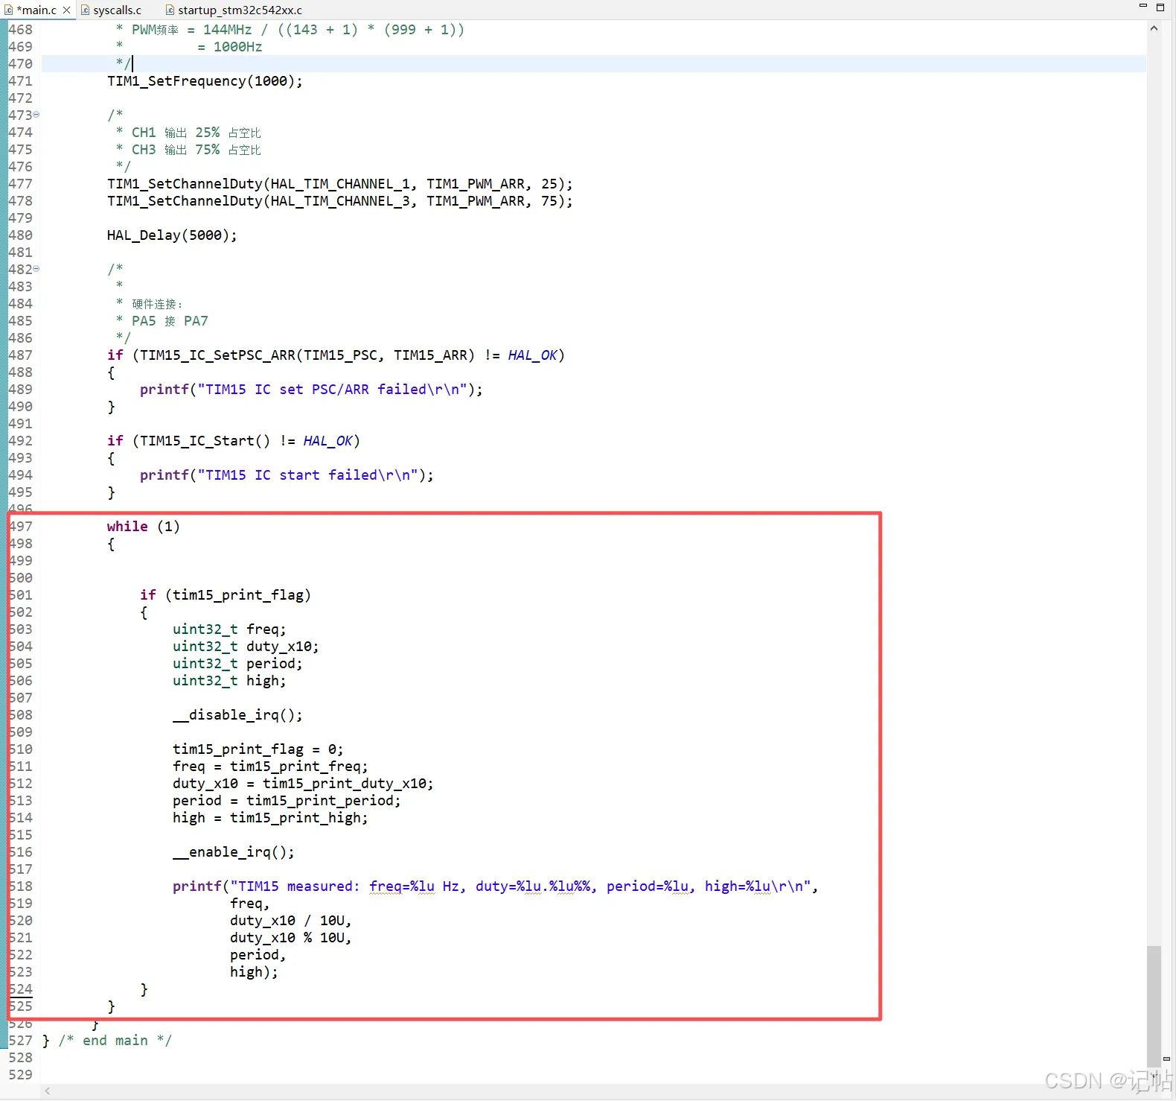
Task: Open the syscalls.c tab
Action: coord(117,10)
